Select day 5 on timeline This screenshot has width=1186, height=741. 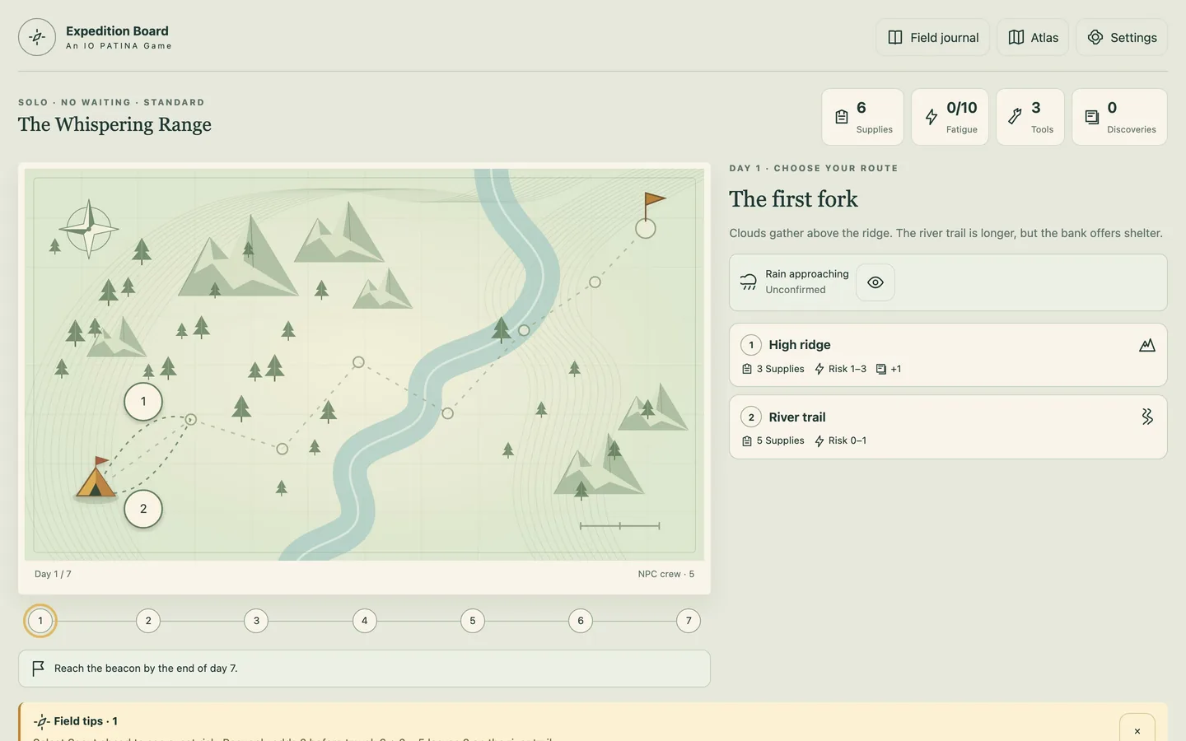[473, 621]
